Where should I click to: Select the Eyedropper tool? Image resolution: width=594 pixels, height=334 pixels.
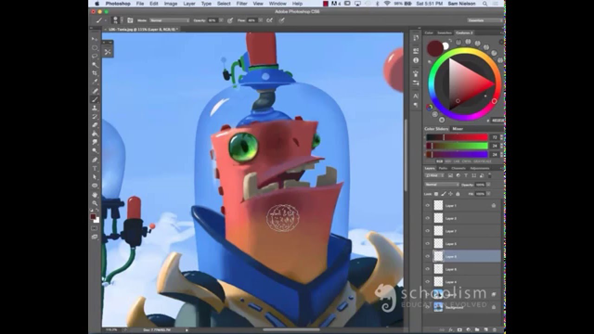click(x=95, y=82)
